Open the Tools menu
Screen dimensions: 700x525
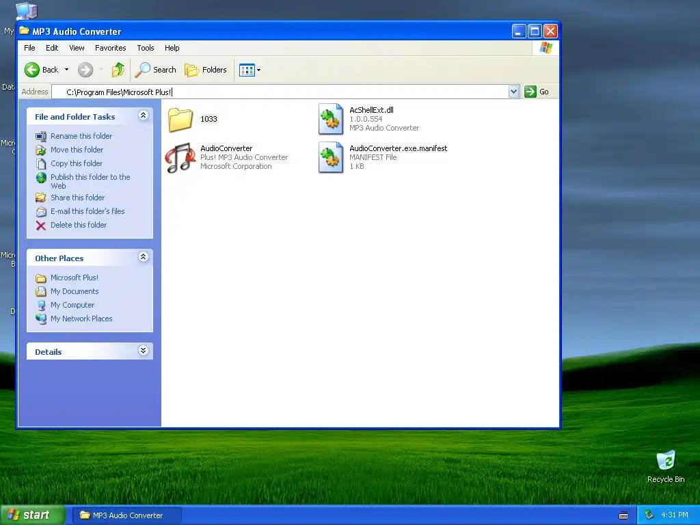pyautogui.click(x=146, y=48)
